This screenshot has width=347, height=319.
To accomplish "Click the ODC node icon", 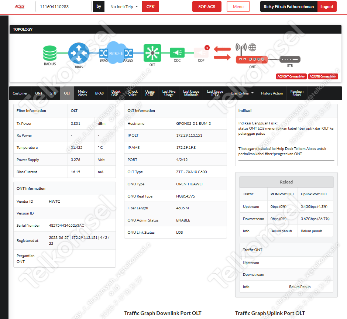I will [x=177, y=53].
